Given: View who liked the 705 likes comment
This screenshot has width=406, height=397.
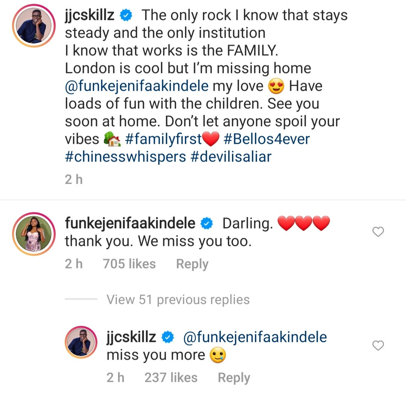Looking at the screenshot, I should pyautogui.click(x=129, y=264).
